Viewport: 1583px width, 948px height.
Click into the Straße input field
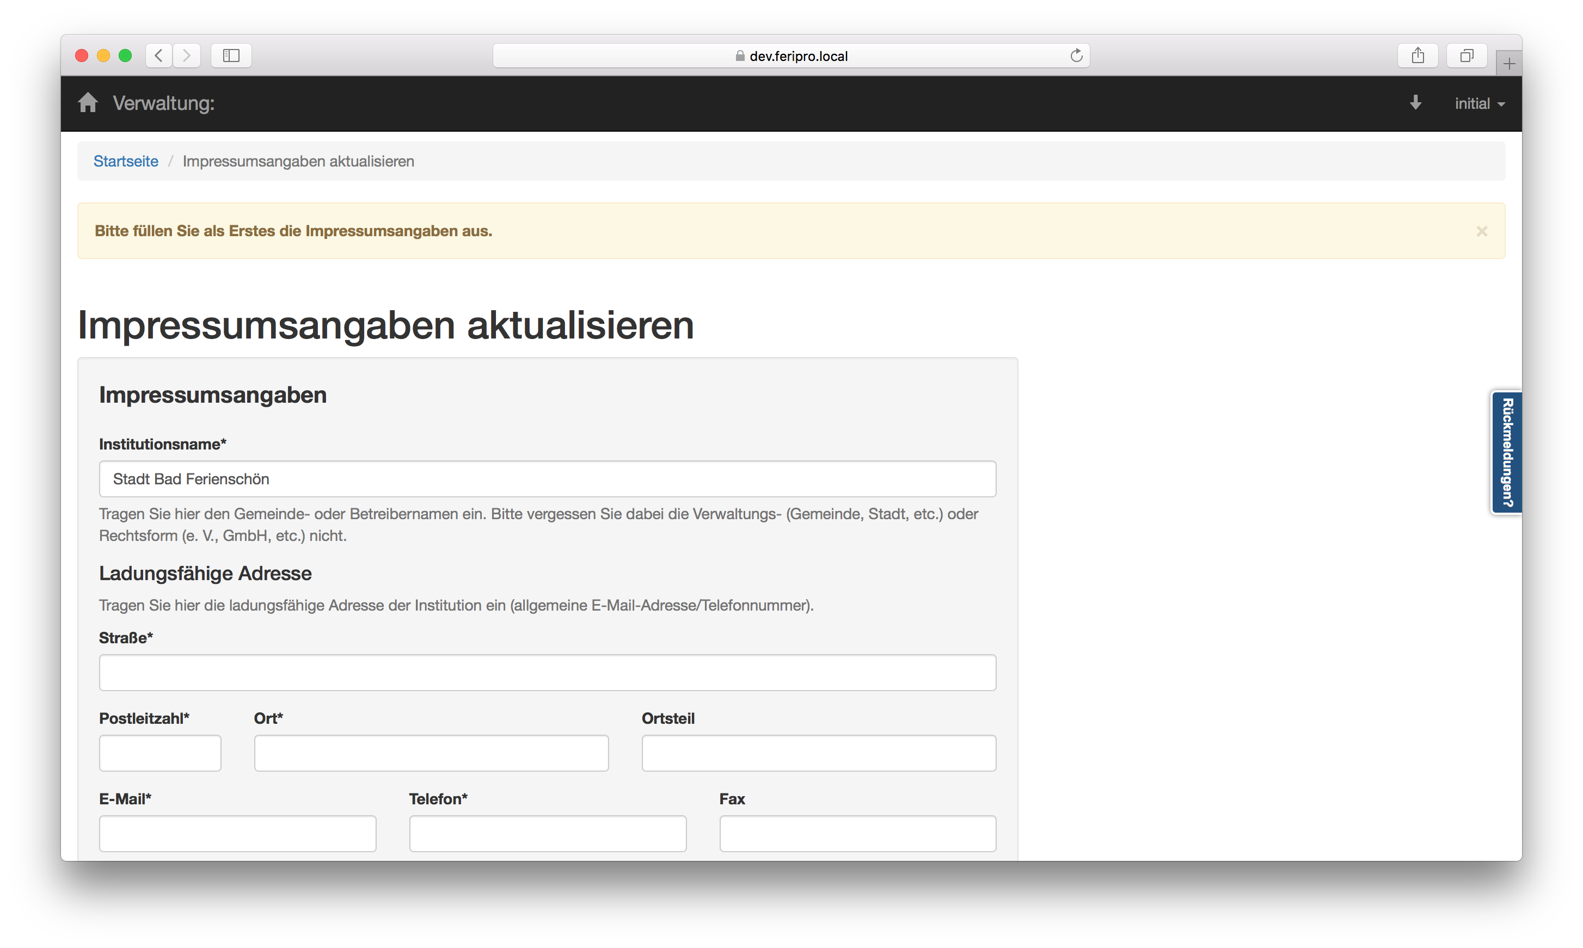547,672
